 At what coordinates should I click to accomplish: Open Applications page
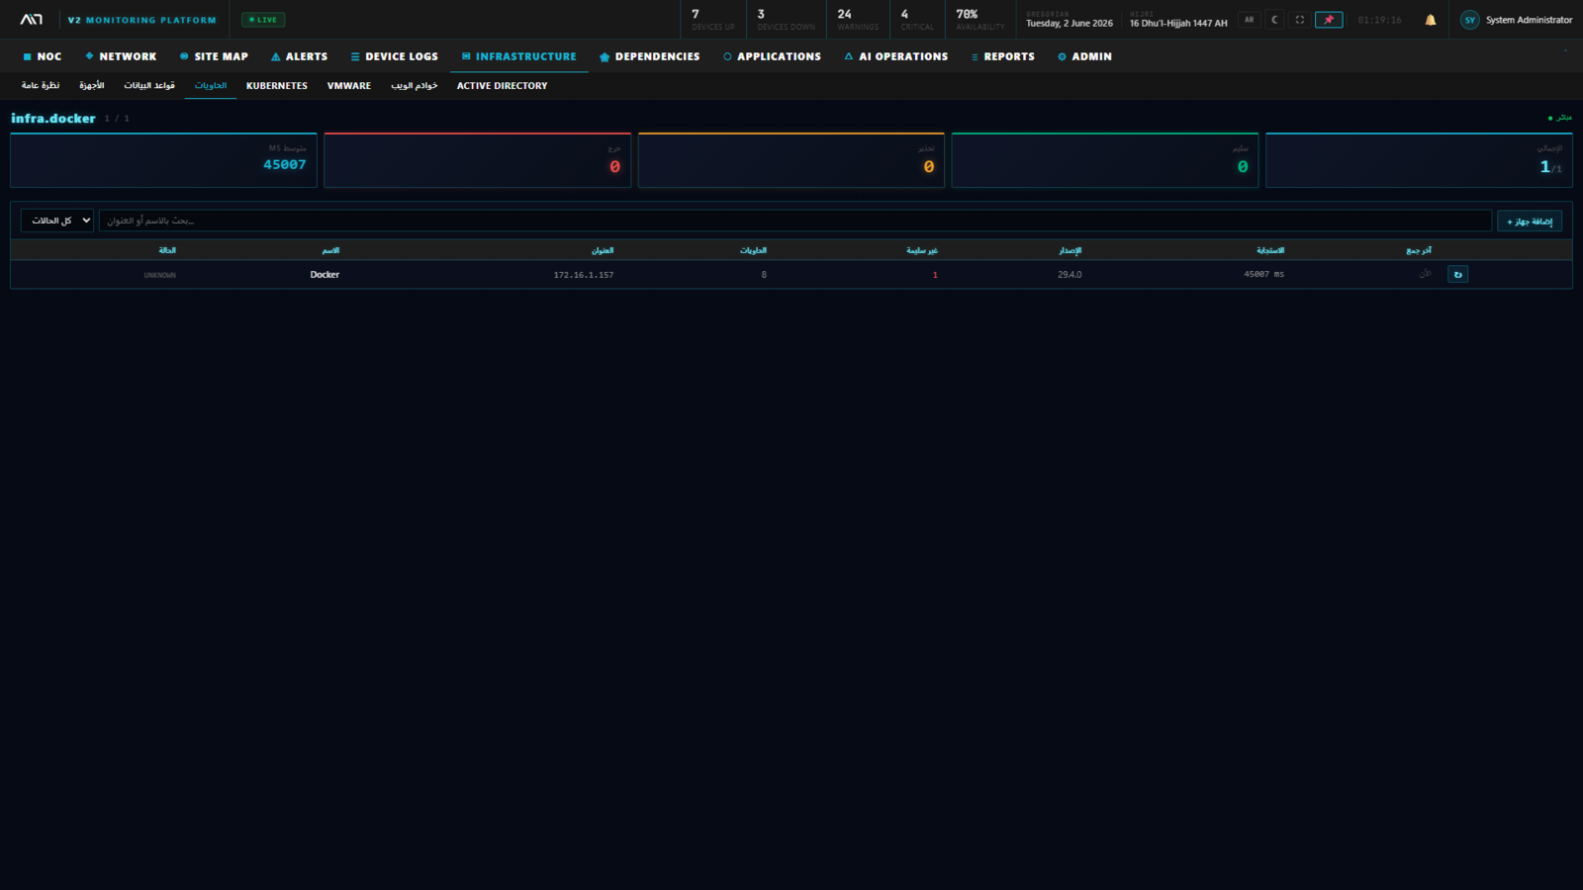tap(772, 56)
